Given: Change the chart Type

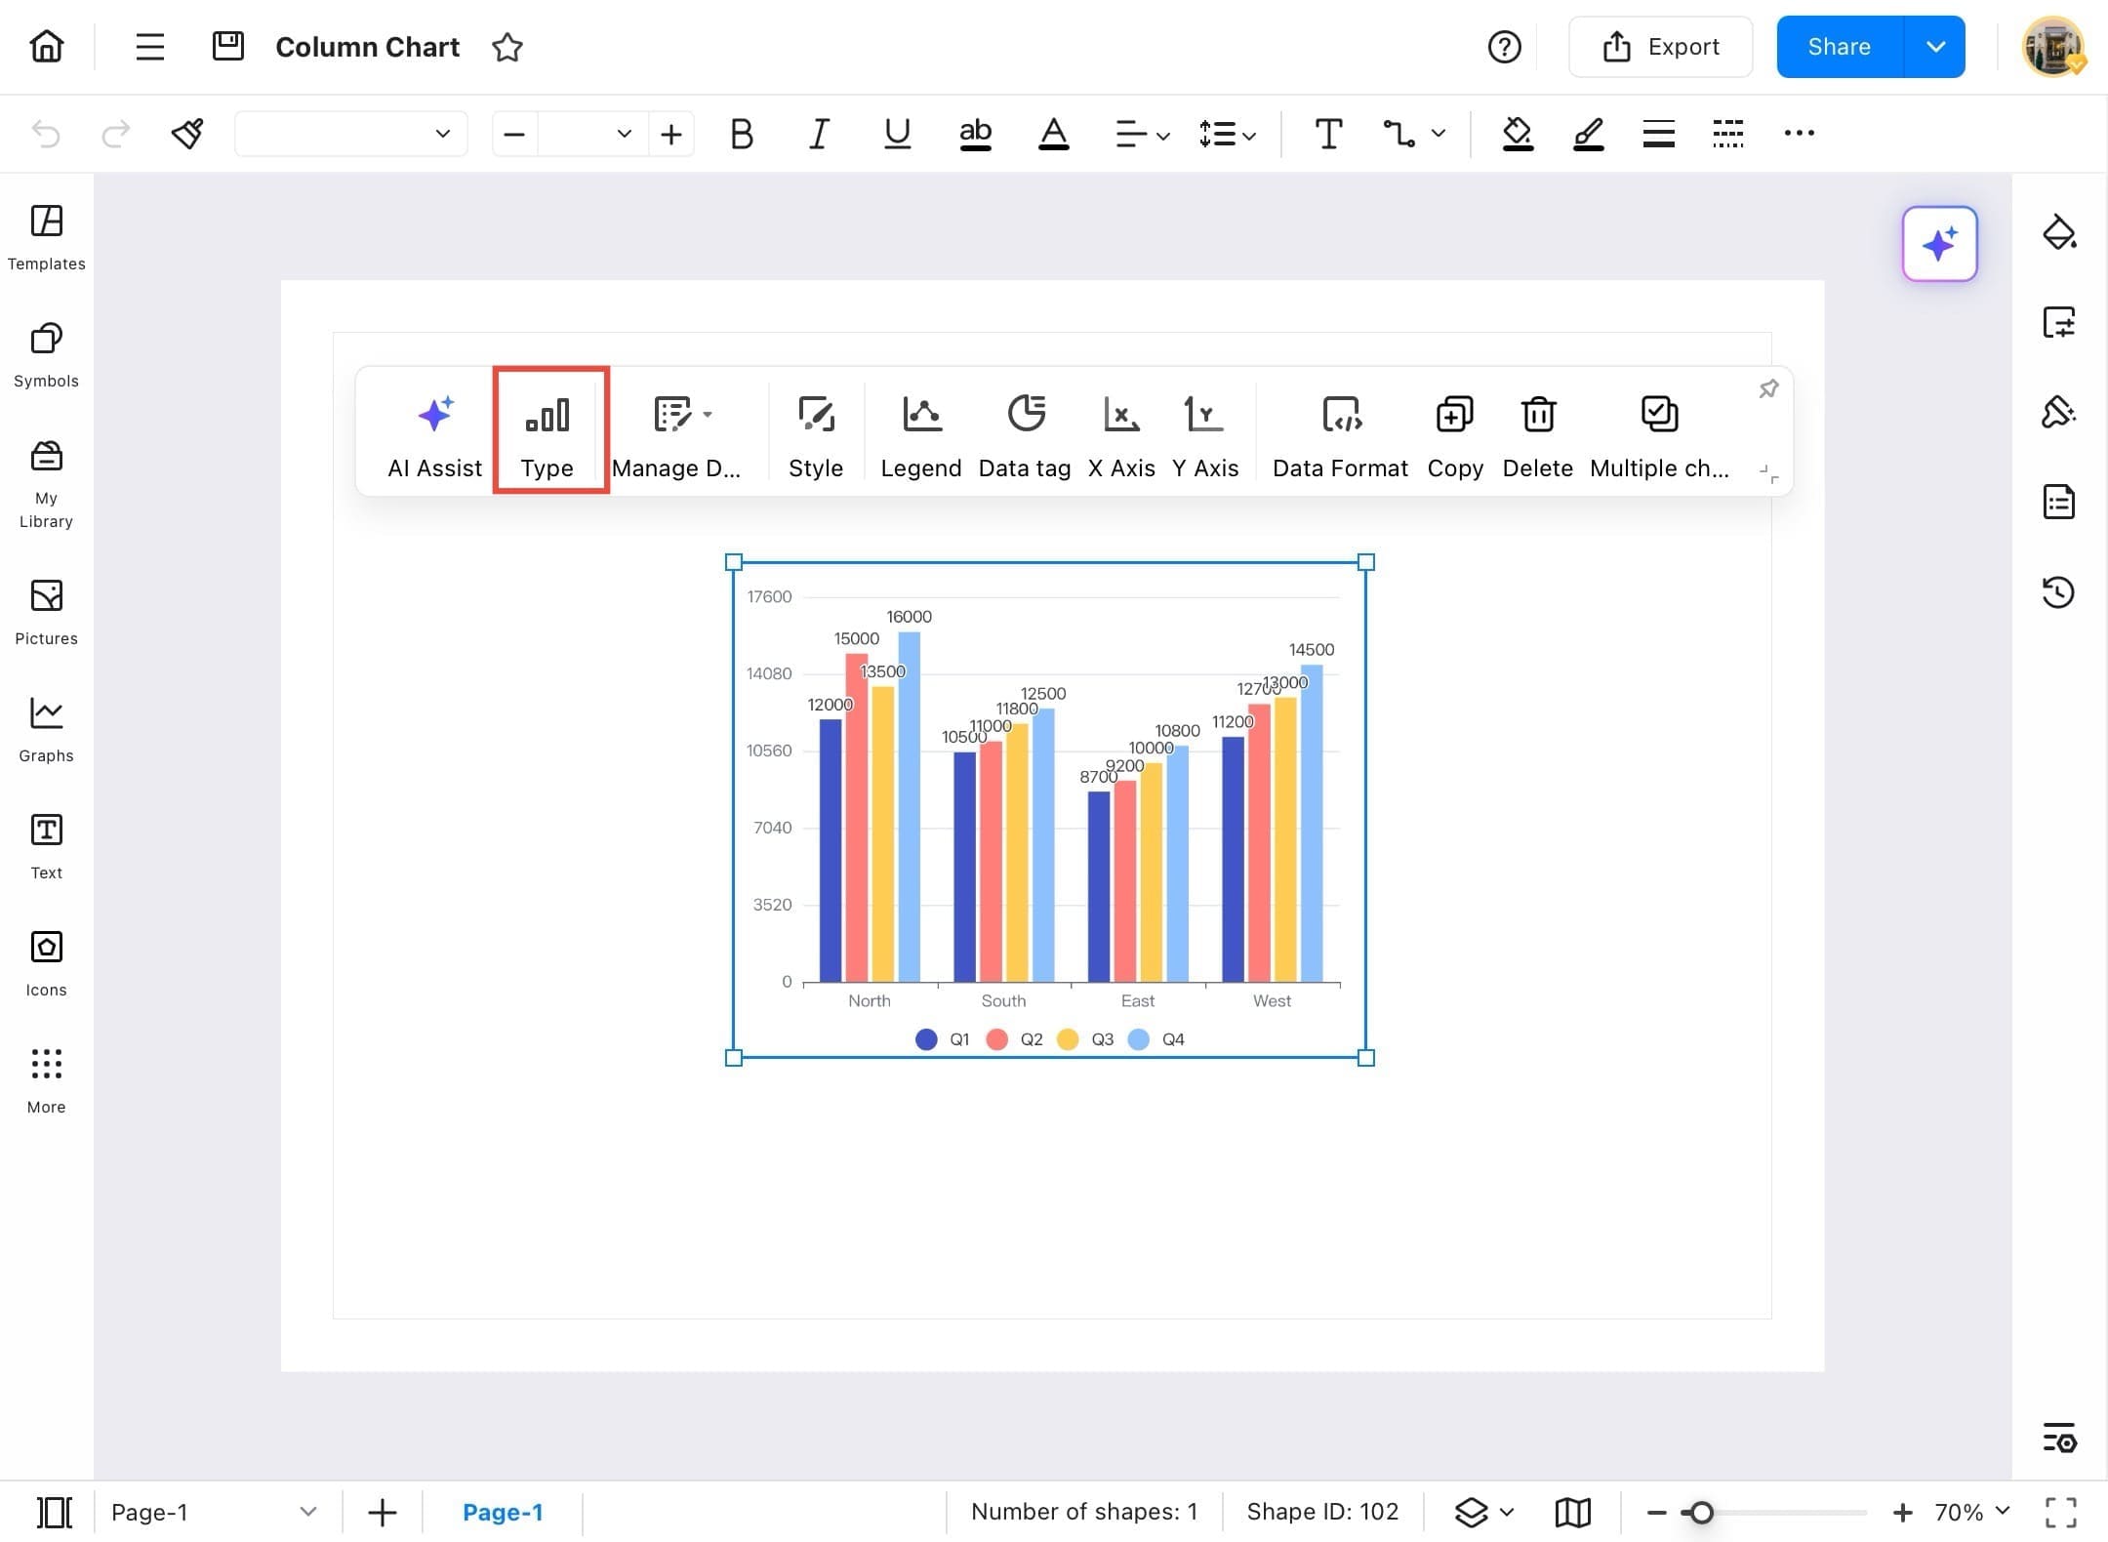Looking at the screenshot, I should click(x=547, y=432).
